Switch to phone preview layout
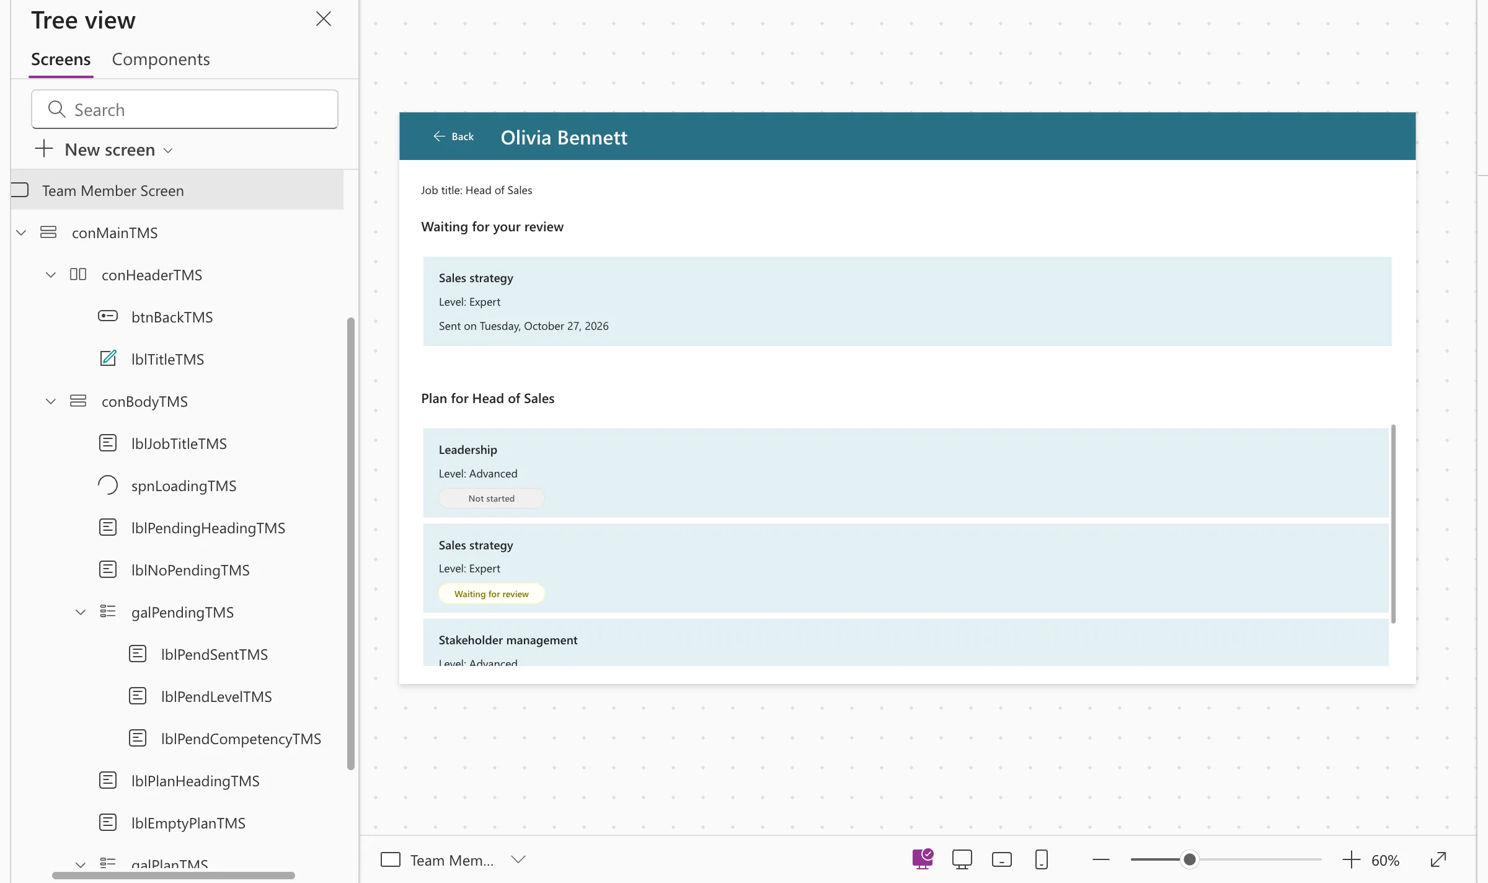 1042,859
